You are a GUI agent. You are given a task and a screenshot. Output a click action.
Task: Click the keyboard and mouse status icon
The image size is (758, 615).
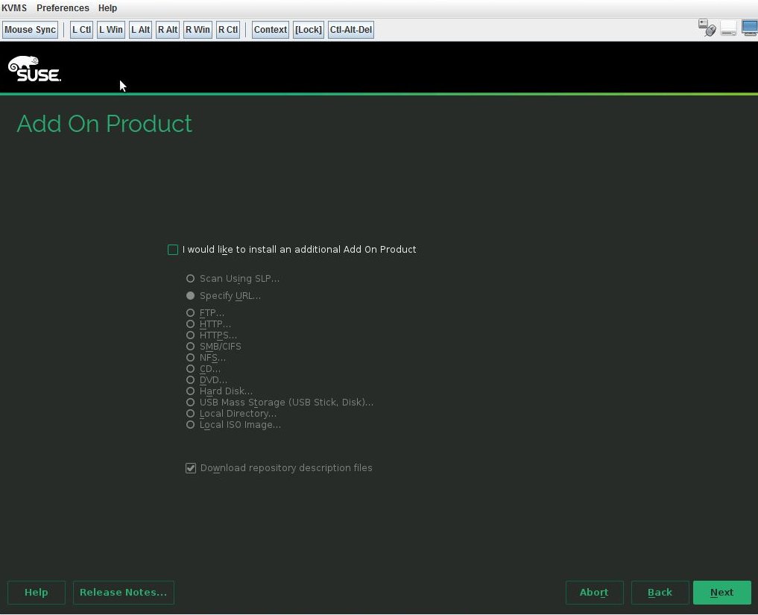(x=707, y=28)
